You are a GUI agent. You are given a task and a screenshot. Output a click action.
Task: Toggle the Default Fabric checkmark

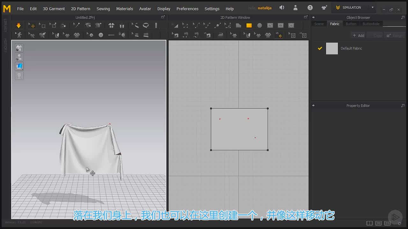tap(320, 48)
